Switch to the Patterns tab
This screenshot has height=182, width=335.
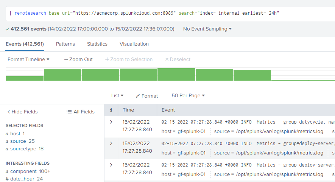65,44
